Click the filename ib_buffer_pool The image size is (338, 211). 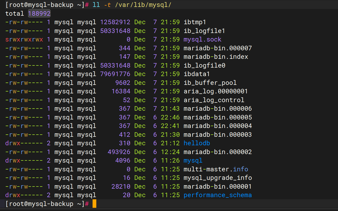210,83
